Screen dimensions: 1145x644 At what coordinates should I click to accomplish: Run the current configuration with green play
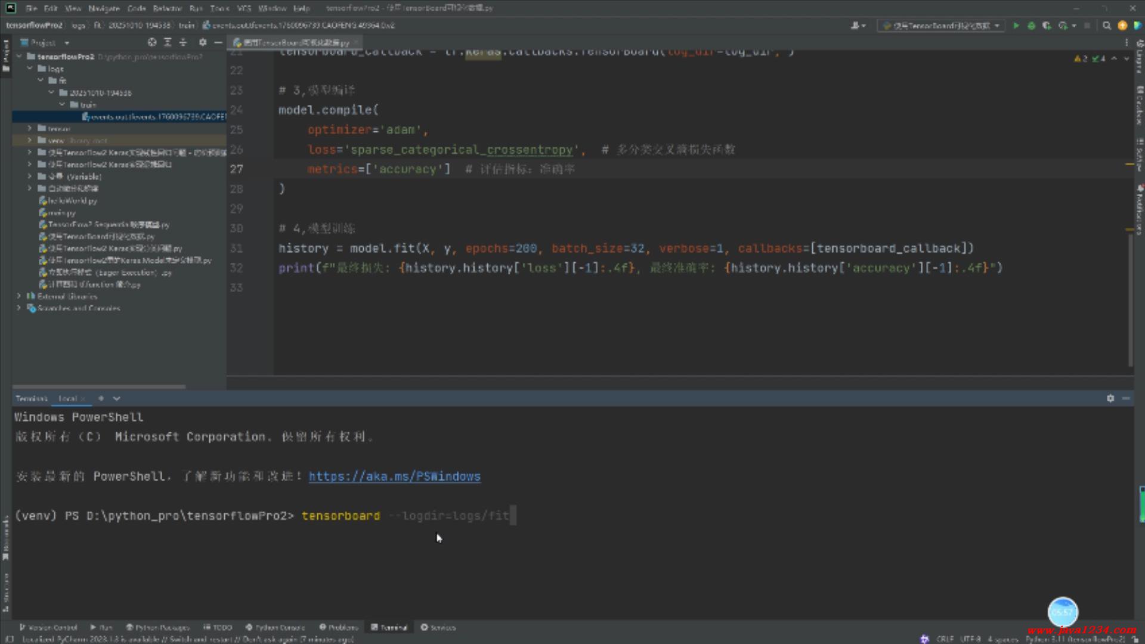(1016, 26)
